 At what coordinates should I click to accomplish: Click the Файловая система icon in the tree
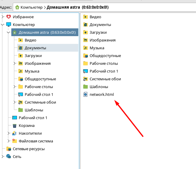(x=15, y=141)
